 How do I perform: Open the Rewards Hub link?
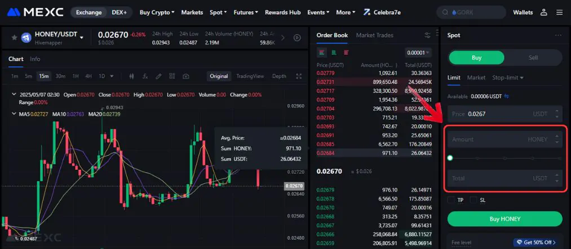point(282,12)
